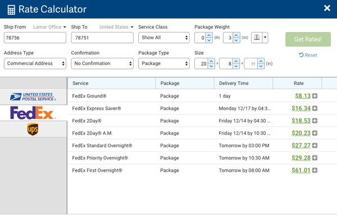Viewport: 337px width, 216px height.
Task: Expand details for FedEx Standard Overnight rate
Action: pyautogui.click(x=315, y=145)
